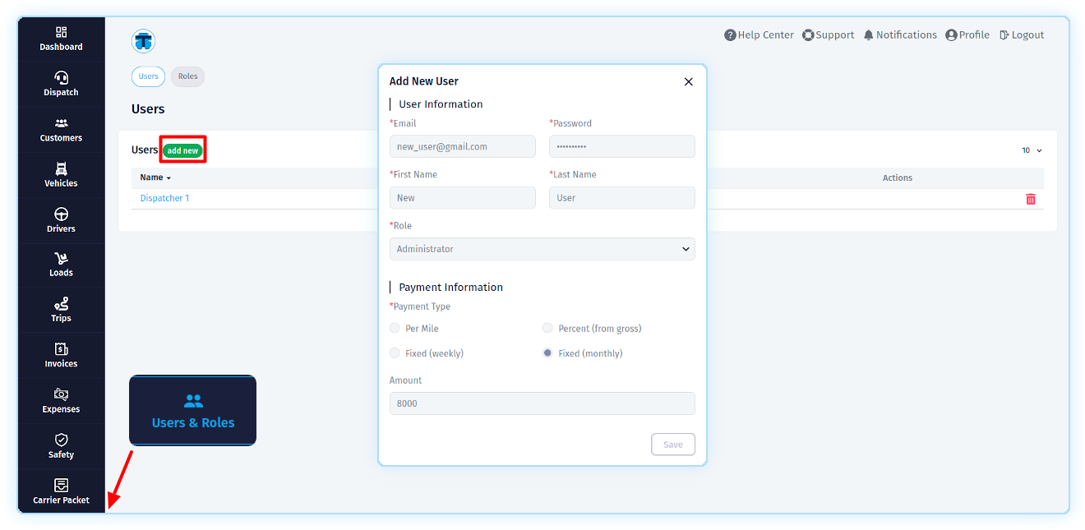Select the Per Mile payment type
The width and height of the screenshot is (1085, 530).
[395, 329]
